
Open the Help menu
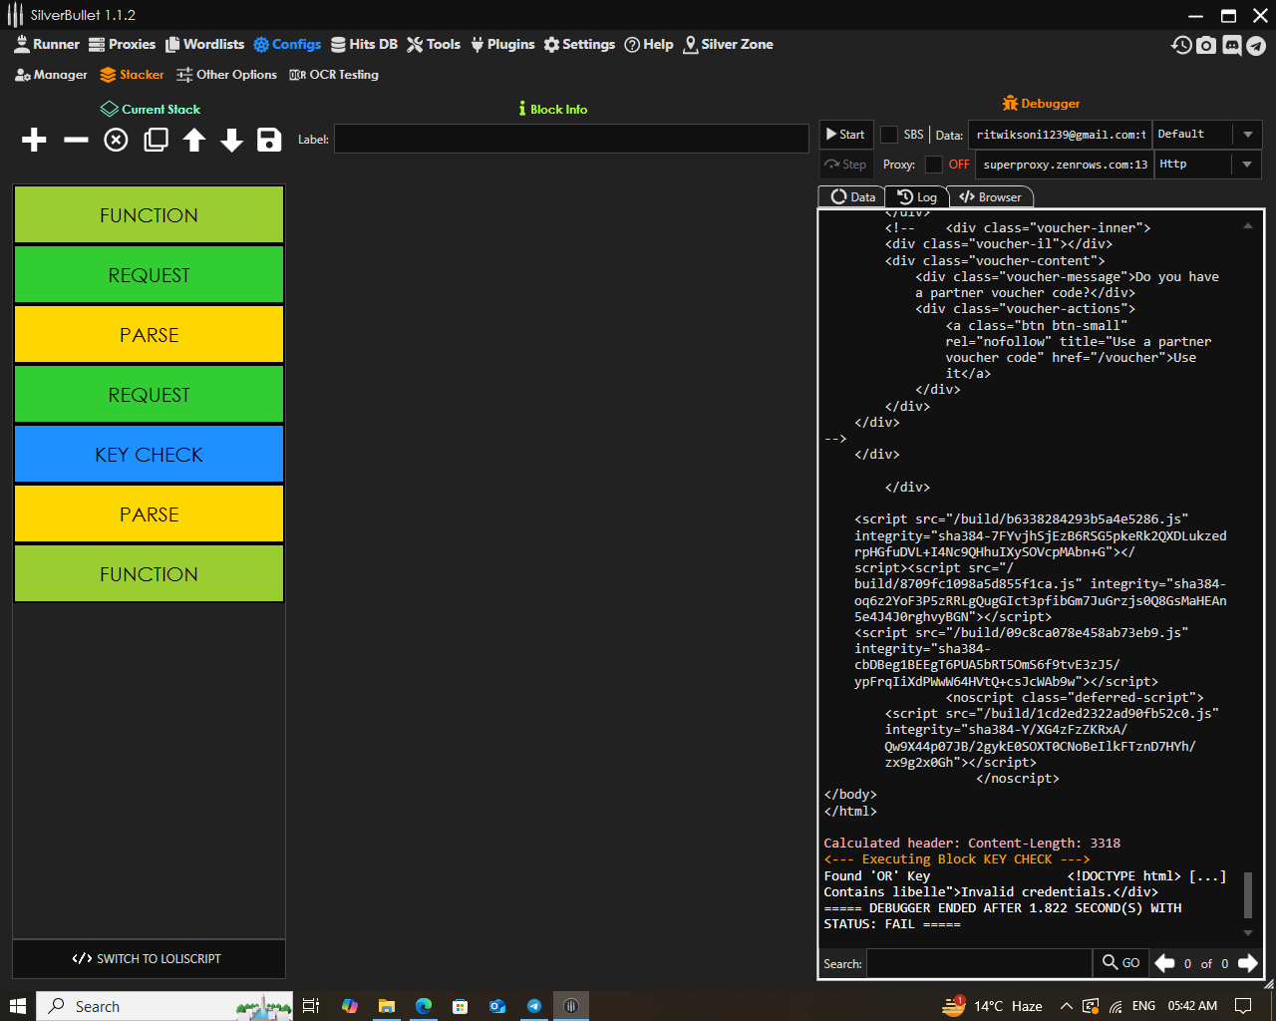[649, 44]
